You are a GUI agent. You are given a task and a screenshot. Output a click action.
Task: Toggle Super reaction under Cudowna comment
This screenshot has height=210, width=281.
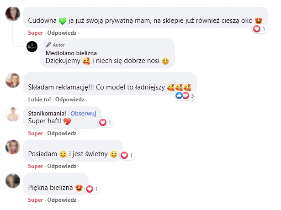[x=35, y=33]
